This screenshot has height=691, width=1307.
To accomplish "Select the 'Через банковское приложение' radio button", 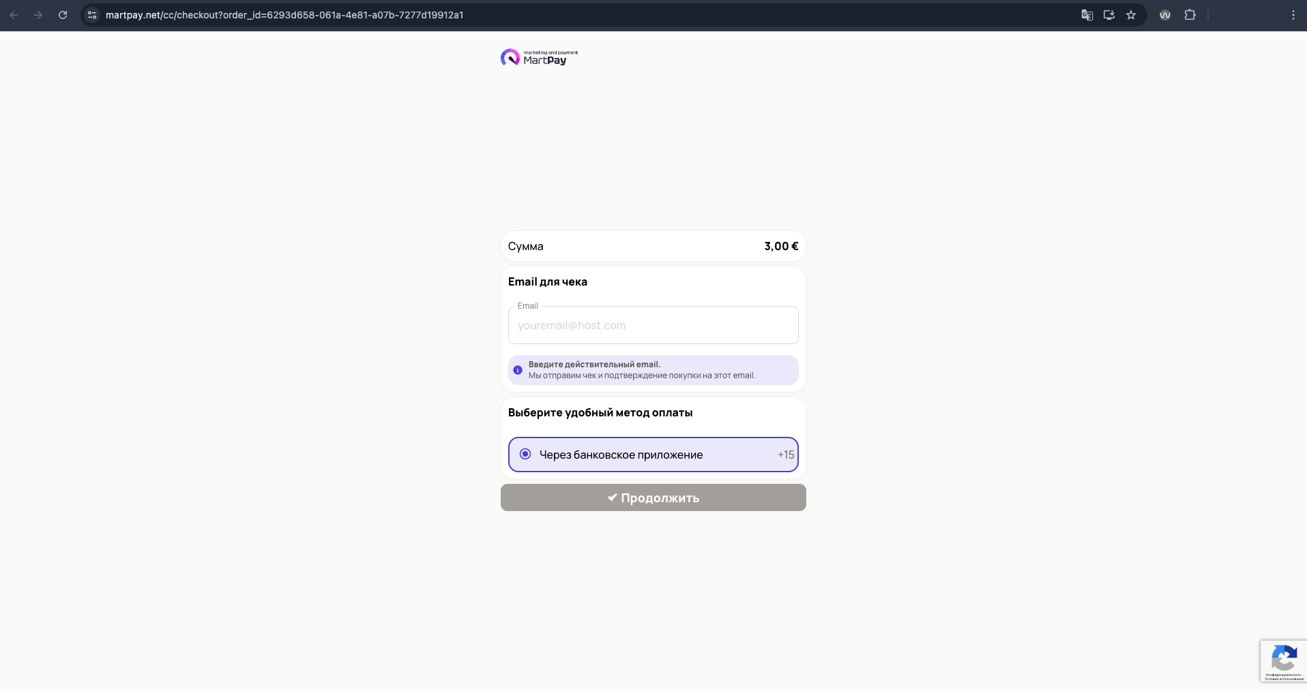I will 525,454.
